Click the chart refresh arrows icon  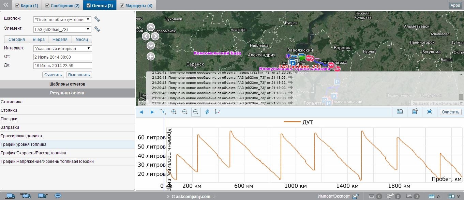coord(207,112)
